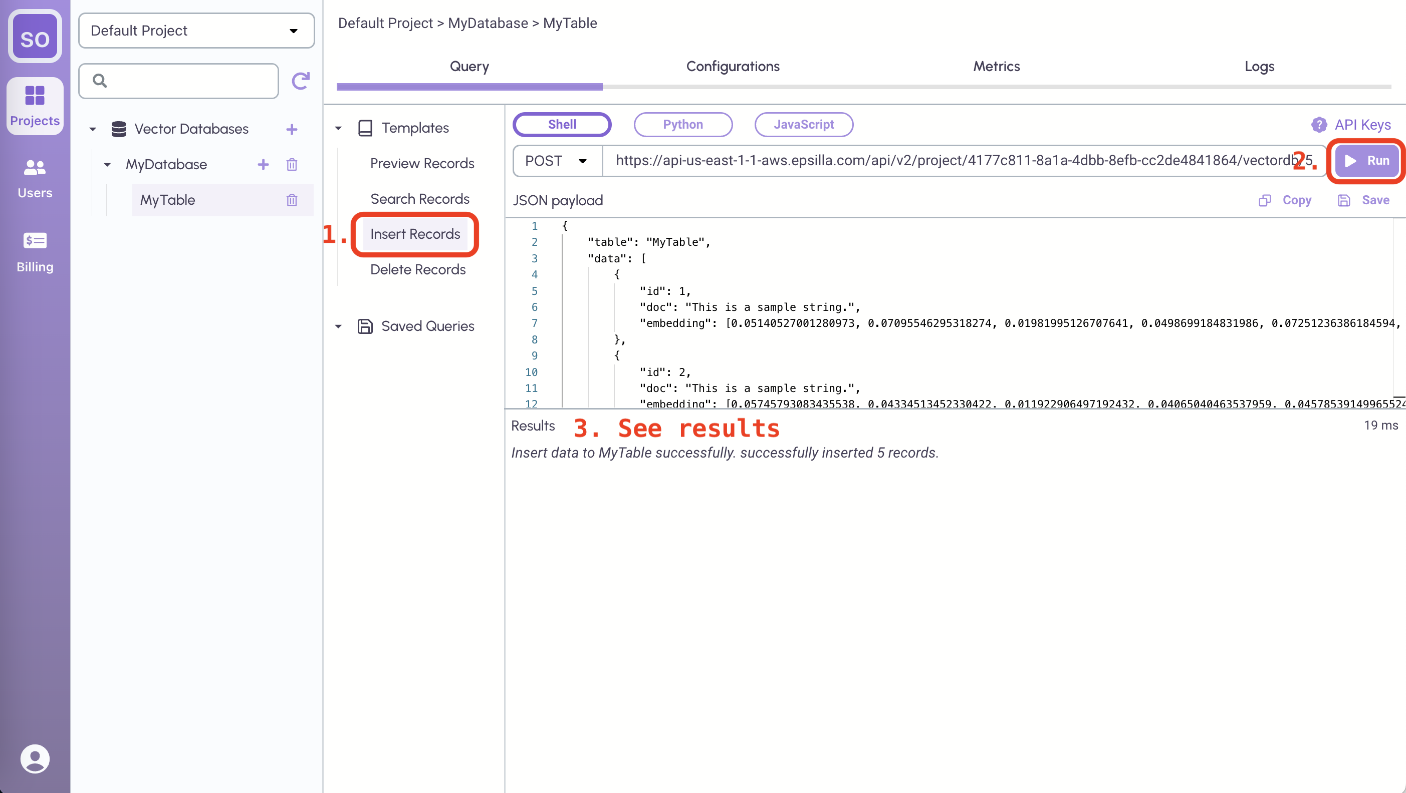Click the refresh icon beside search box
Screen dimensions: 1406x793
point(300,81)
